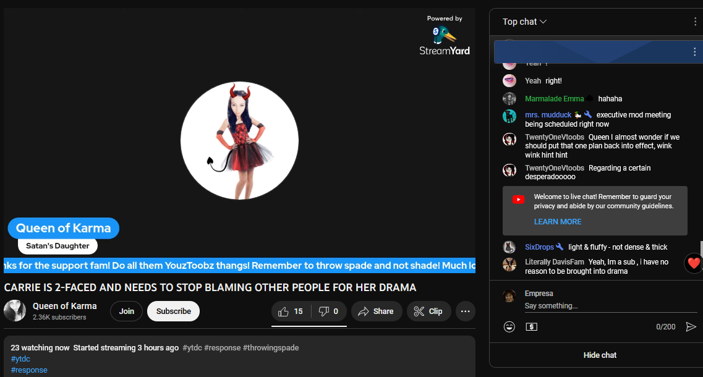Open Super Chat dollar icon

[531, 327]
